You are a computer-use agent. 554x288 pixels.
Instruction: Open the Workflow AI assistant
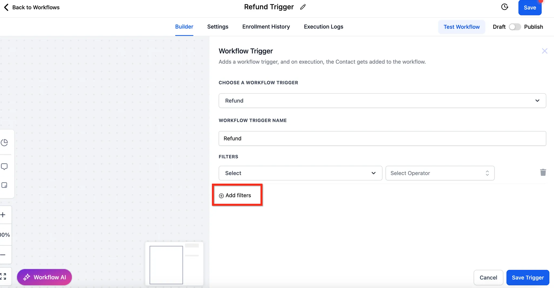click(x=44, y=277)
